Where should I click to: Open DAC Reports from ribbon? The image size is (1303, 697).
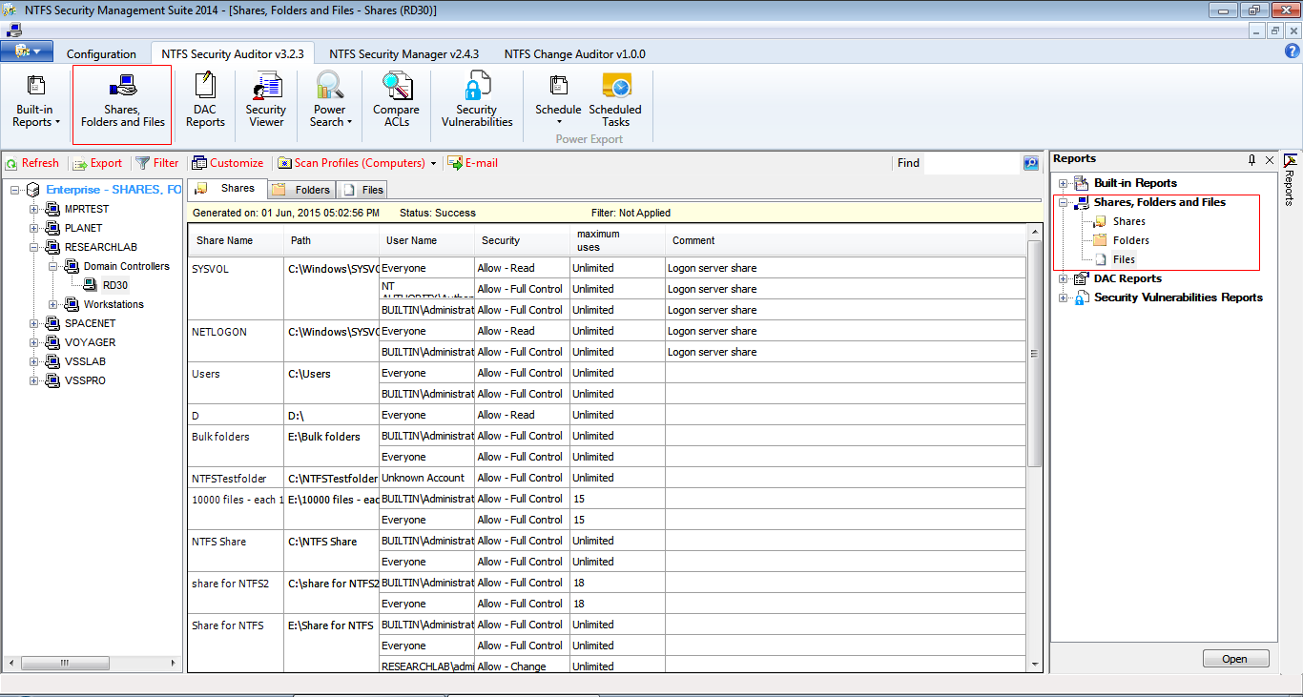(205, 101)
